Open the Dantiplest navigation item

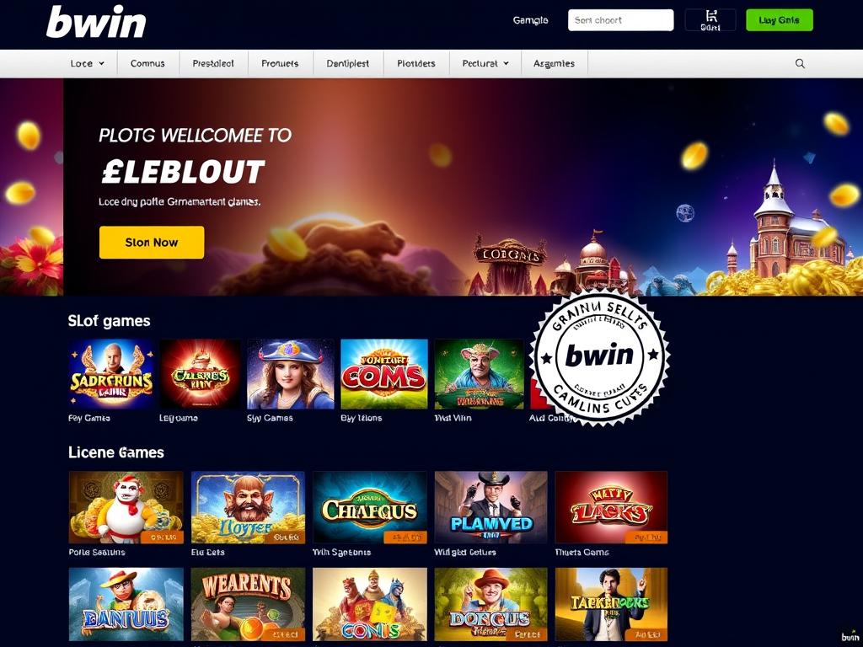point(348,63)
